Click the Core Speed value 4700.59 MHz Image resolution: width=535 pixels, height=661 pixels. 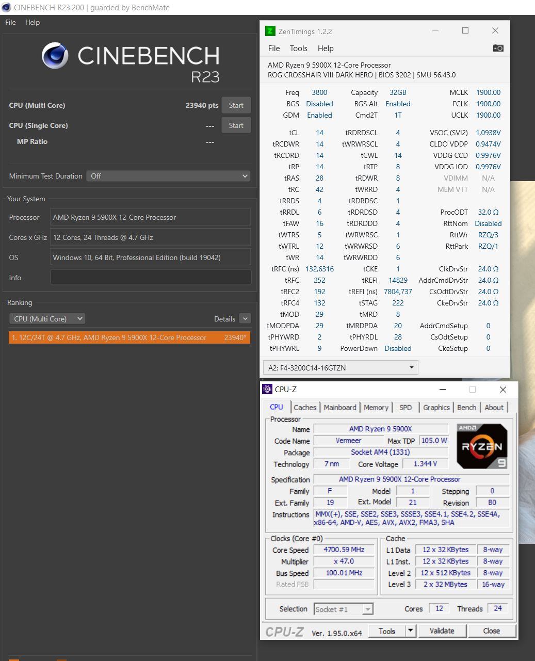coord(344,550)
